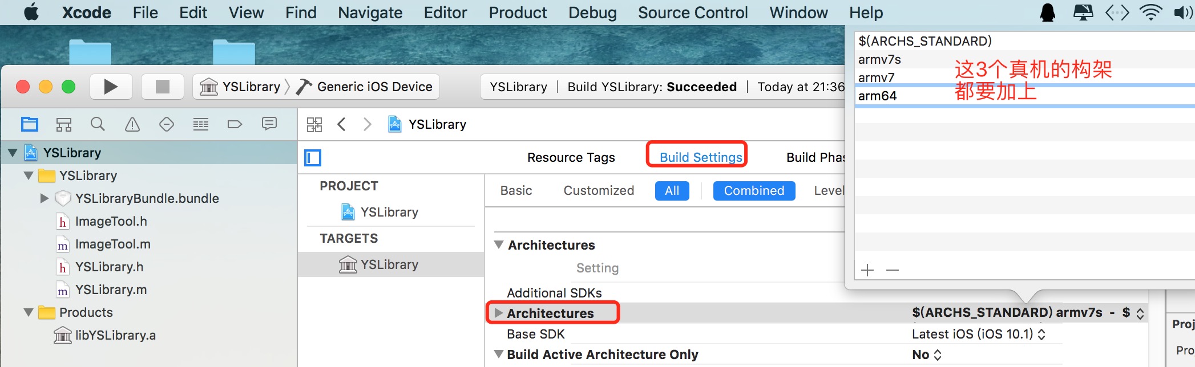Click the angle brackets menu bar icon
Viewport: 1195px width, 367px height.
(x=1117, y=12)
